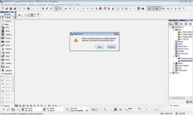Open the Opzioni menu
Image resolution: width=193 pixels, height=115 pixels.
(x=51, y=4)
